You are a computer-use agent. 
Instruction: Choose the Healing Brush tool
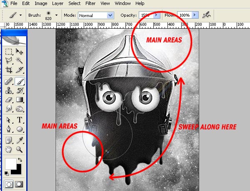(8, 81)
